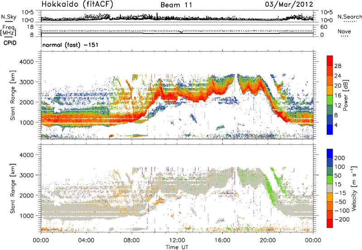This screenshot has height=250, width=362.
Task: Click the 'N.Sky' legend label
Action: pos(9,17)
